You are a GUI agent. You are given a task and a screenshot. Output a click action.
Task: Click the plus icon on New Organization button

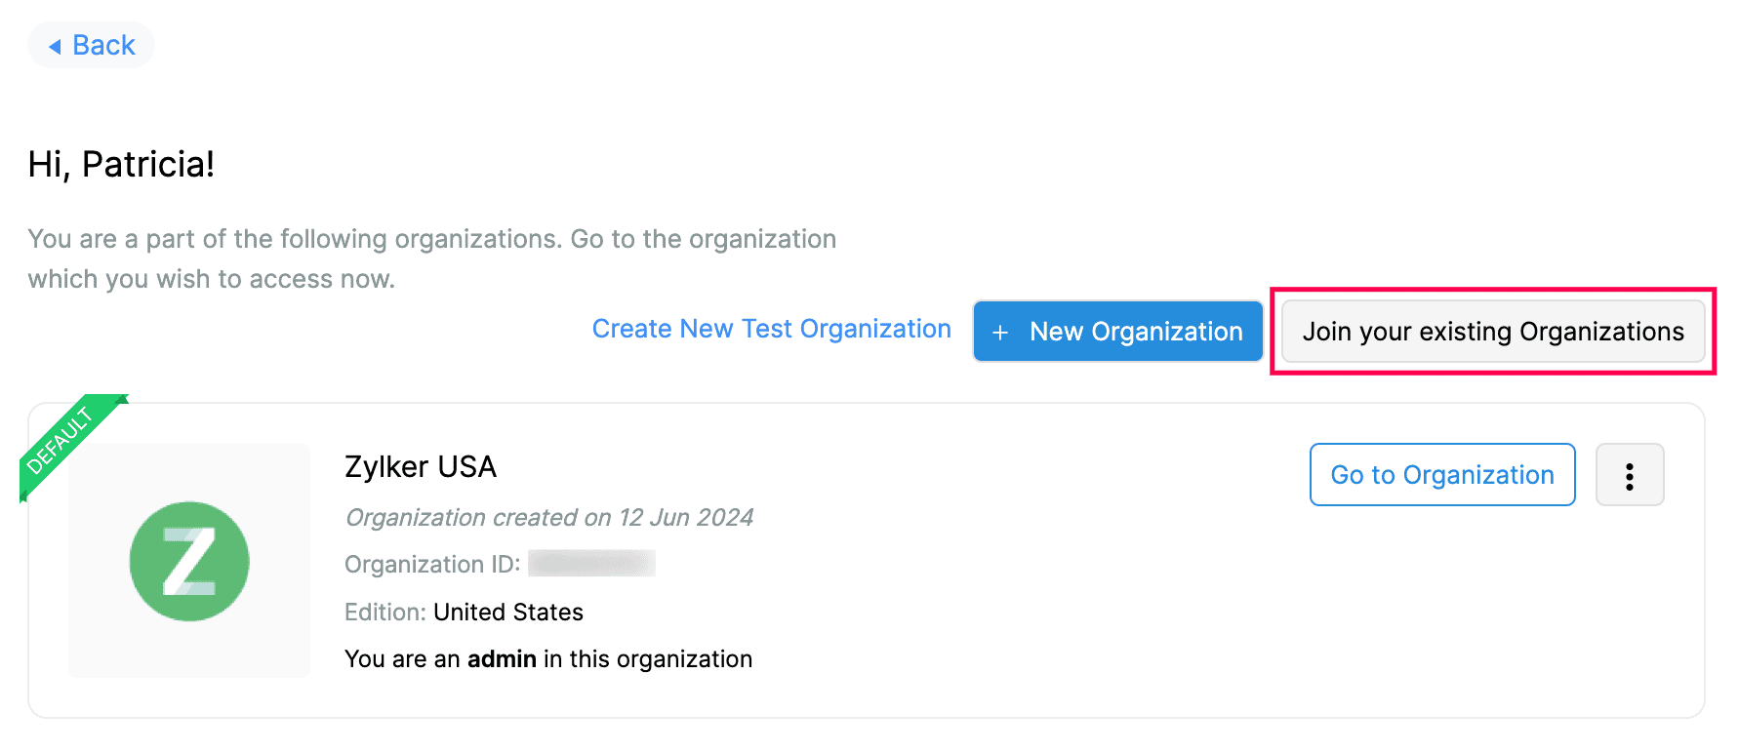(999, 332)
